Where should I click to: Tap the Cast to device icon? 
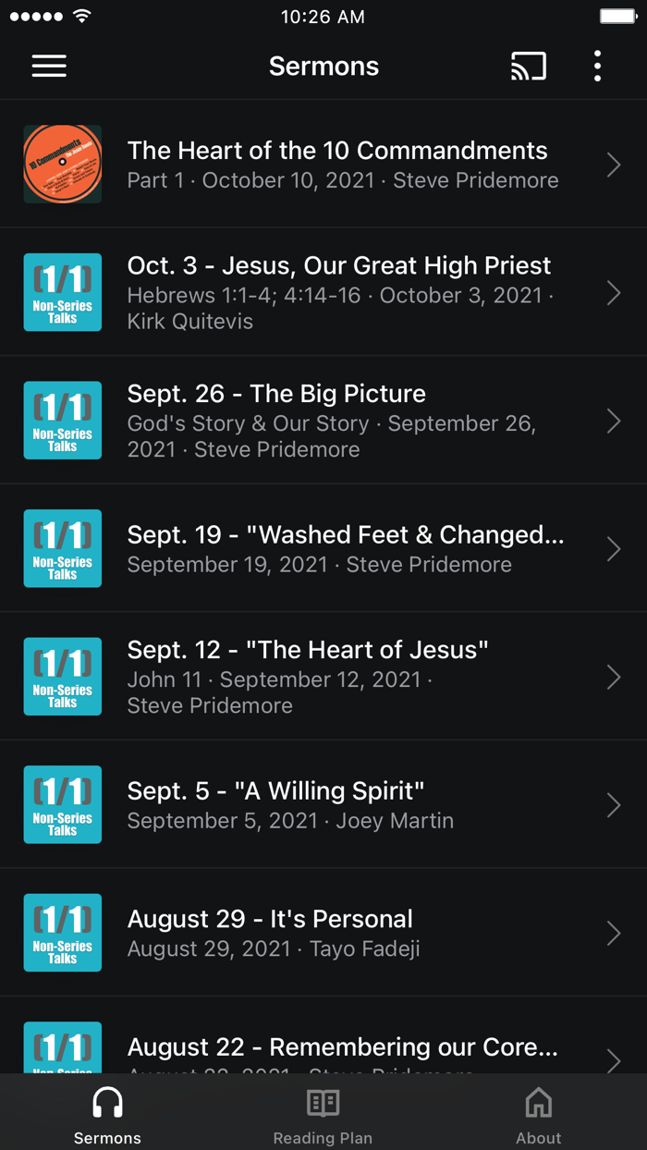coord(529,66)
